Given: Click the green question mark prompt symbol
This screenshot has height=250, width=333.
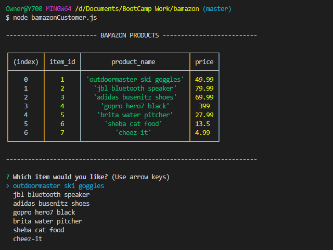Looking at the screenshot, I should pyautogui.click(x=7, y=177).
